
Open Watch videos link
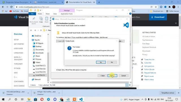149,80
